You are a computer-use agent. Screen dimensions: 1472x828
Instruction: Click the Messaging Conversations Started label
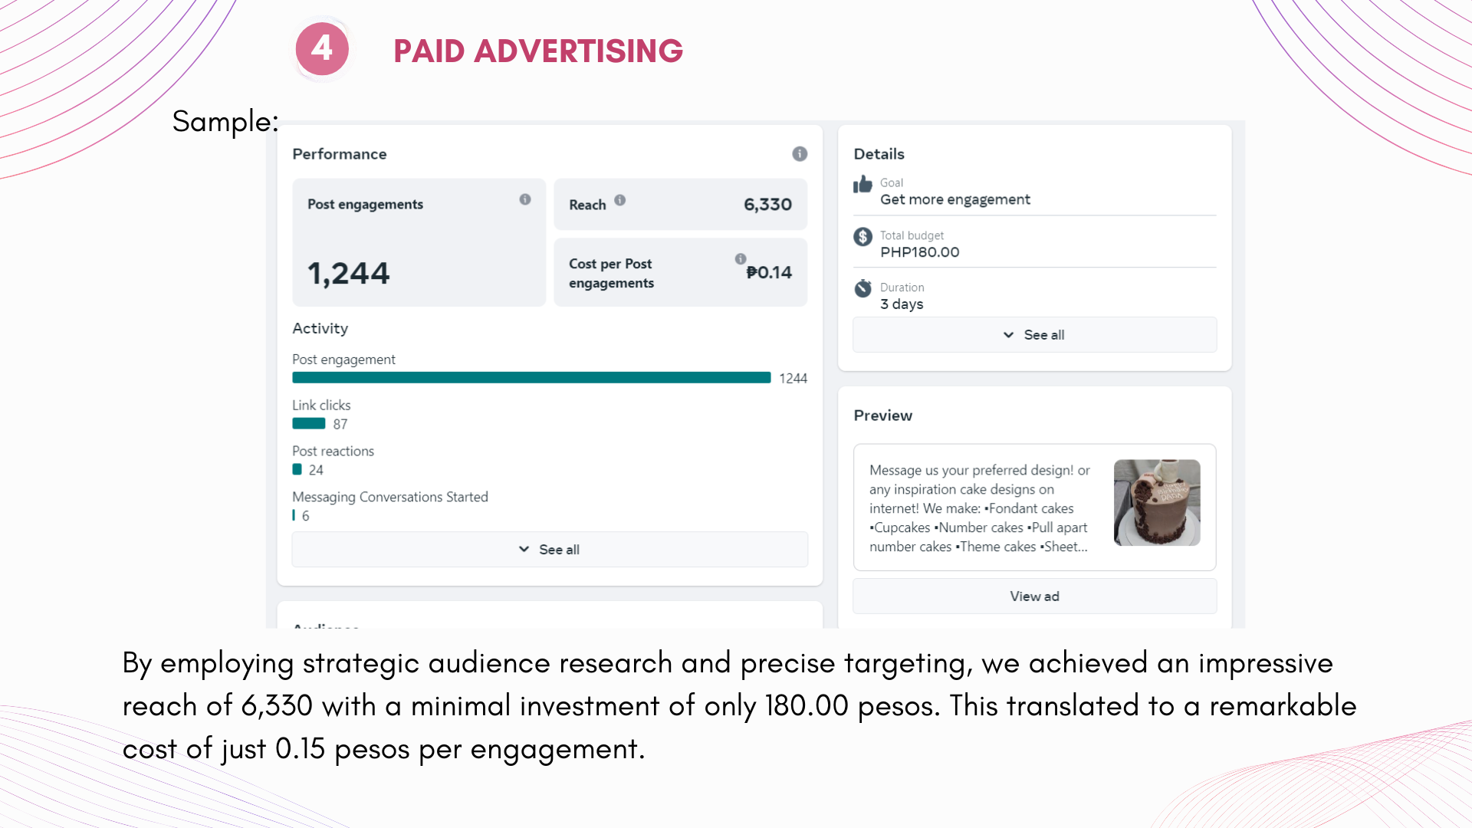pos(390,497)
